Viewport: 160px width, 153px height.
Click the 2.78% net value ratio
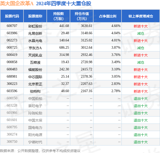(116, 91)
